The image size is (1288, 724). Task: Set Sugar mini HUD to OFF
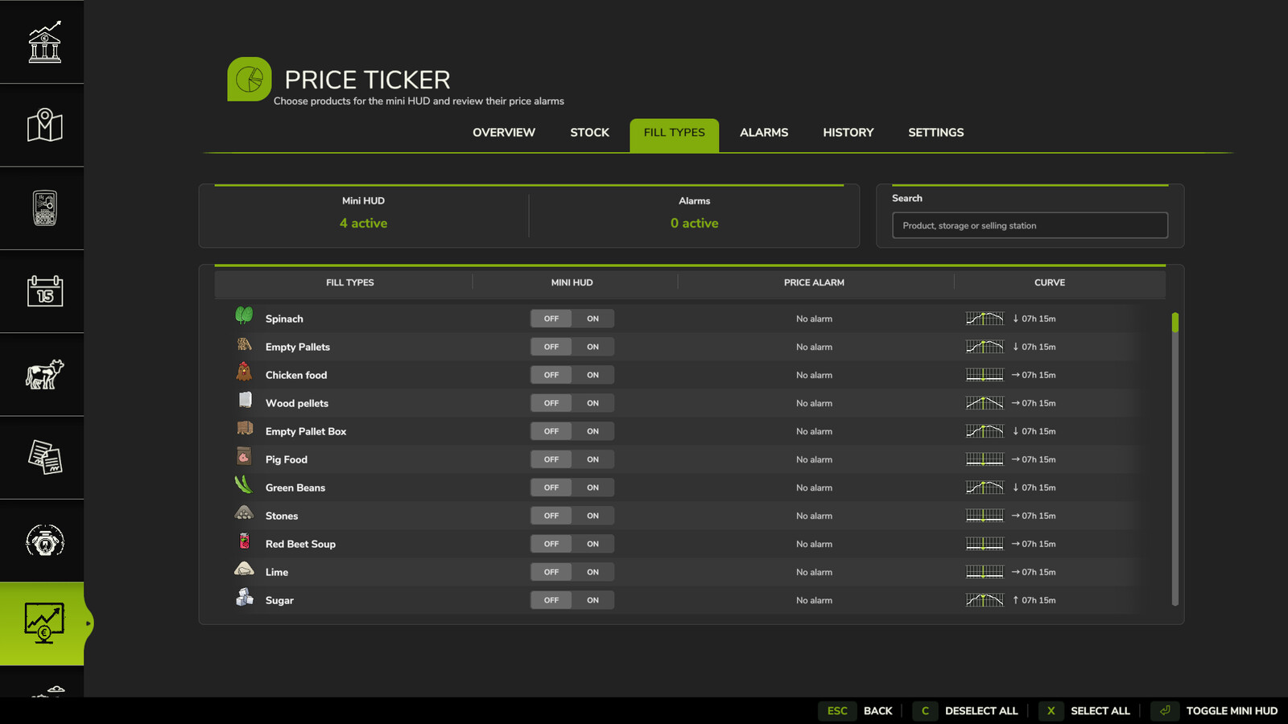pos(551,600)
